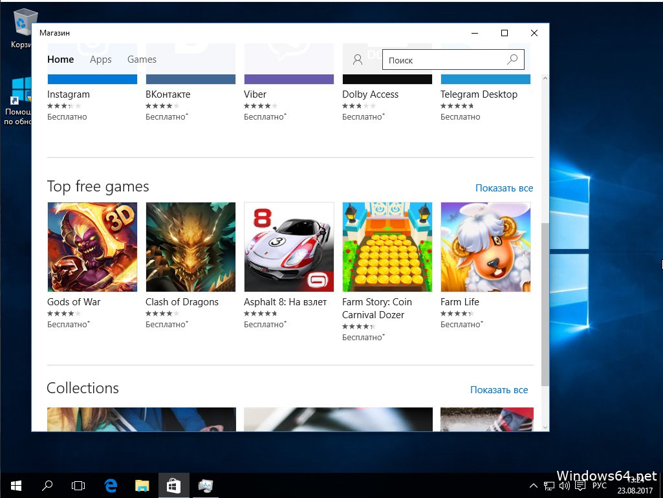Open File Explorer from the taskbar

pos(142,486)
